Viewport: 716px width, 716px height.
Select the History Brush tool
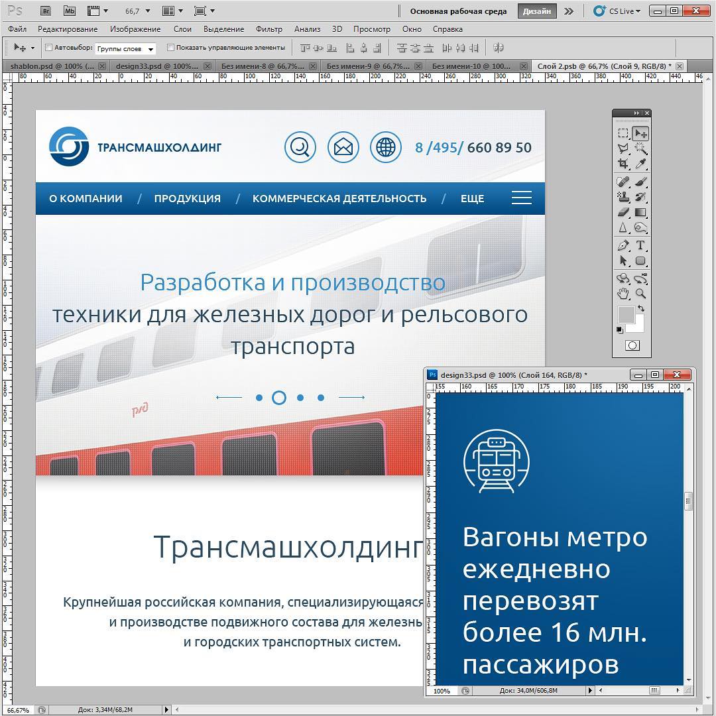tap(640, 198)
